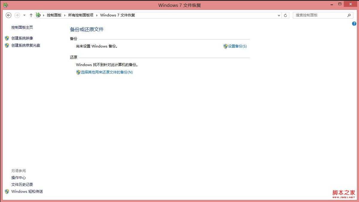Close the Windows 7 文件恢复 window
Viewport: 359px width, 202px height.
pyautogui.click(x=350, y=4)
